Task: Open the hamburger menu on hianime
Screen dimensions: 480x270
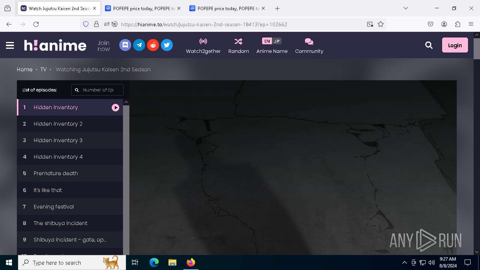Action: pyautogui.click(x=10, y=45)
